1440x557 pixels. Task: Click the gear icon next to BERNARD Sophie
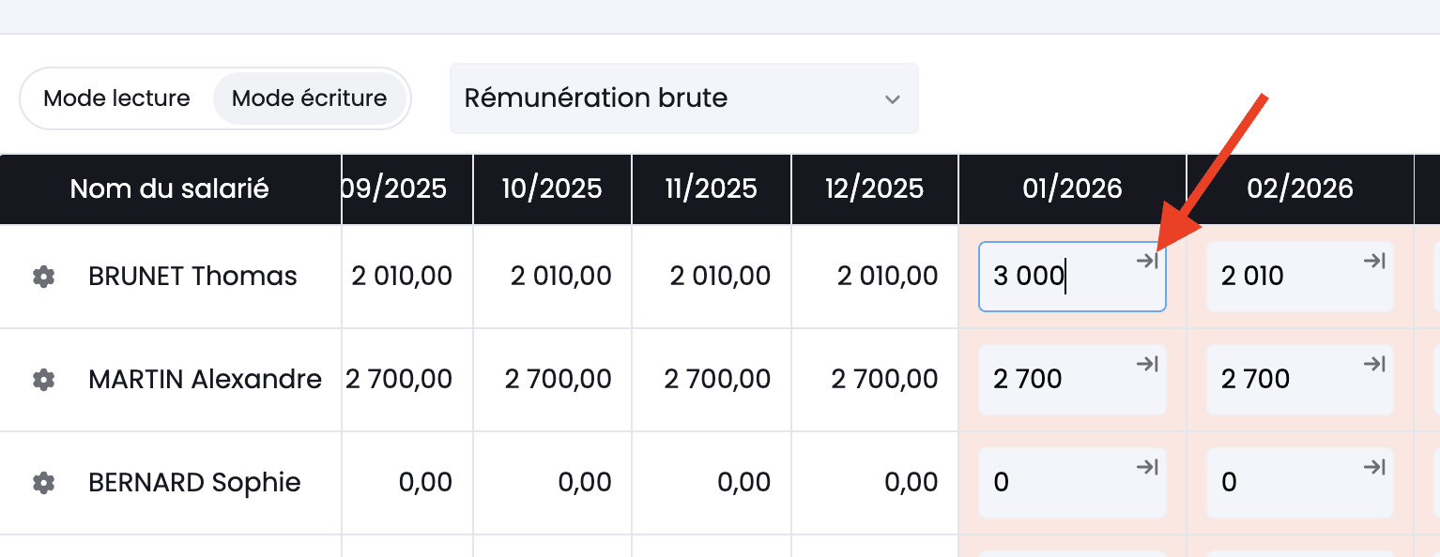[43, 483]
